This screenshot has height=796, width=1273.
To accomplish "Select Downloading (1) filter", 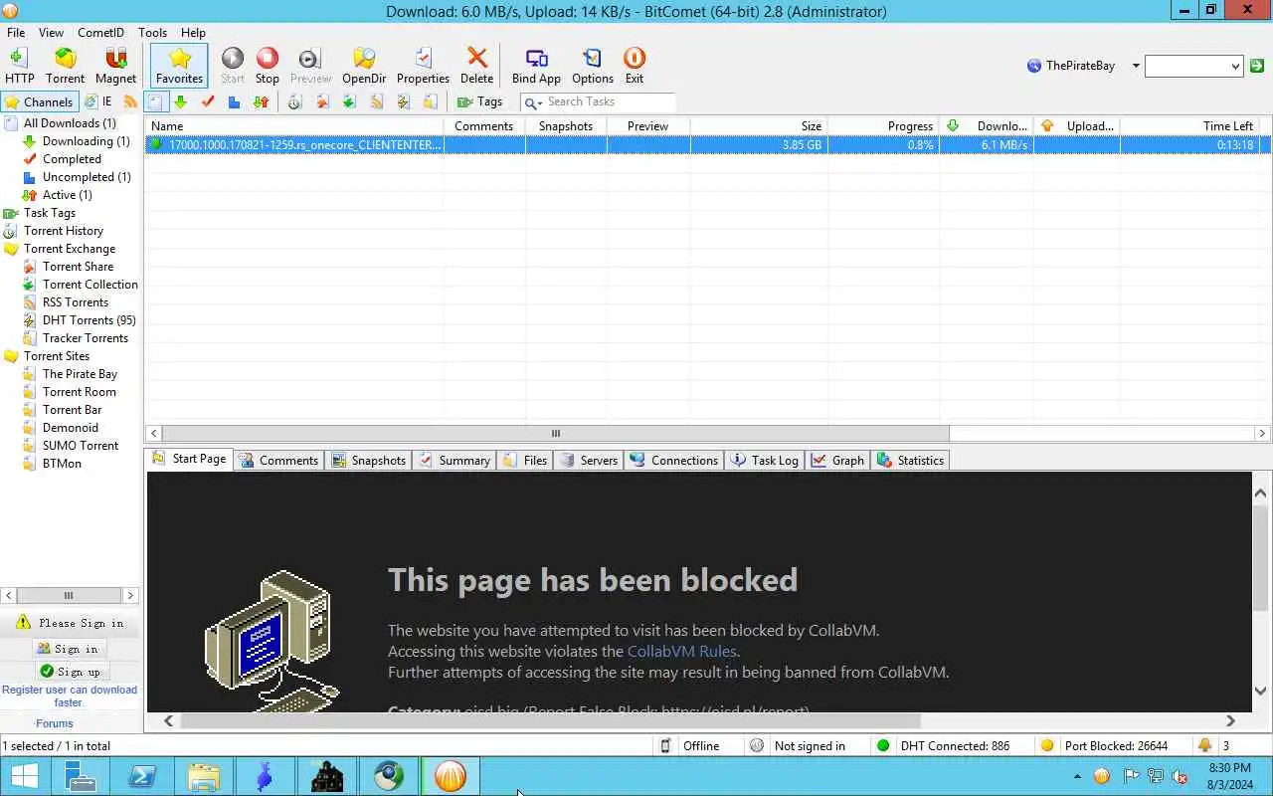I will tap(86, 141).
